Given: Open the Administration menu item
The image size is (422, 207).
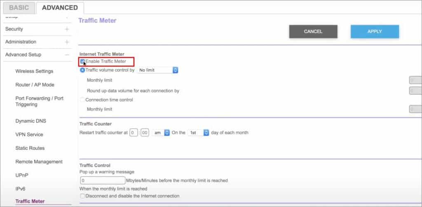Looking at the screenshot, I should pos(21,42).
